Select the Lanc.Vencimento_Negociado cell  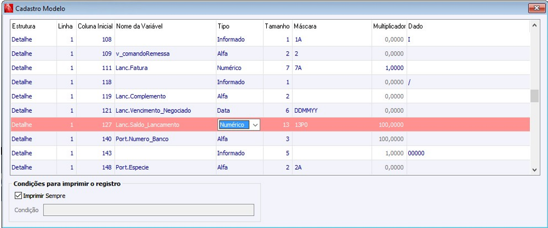[165, 111]
